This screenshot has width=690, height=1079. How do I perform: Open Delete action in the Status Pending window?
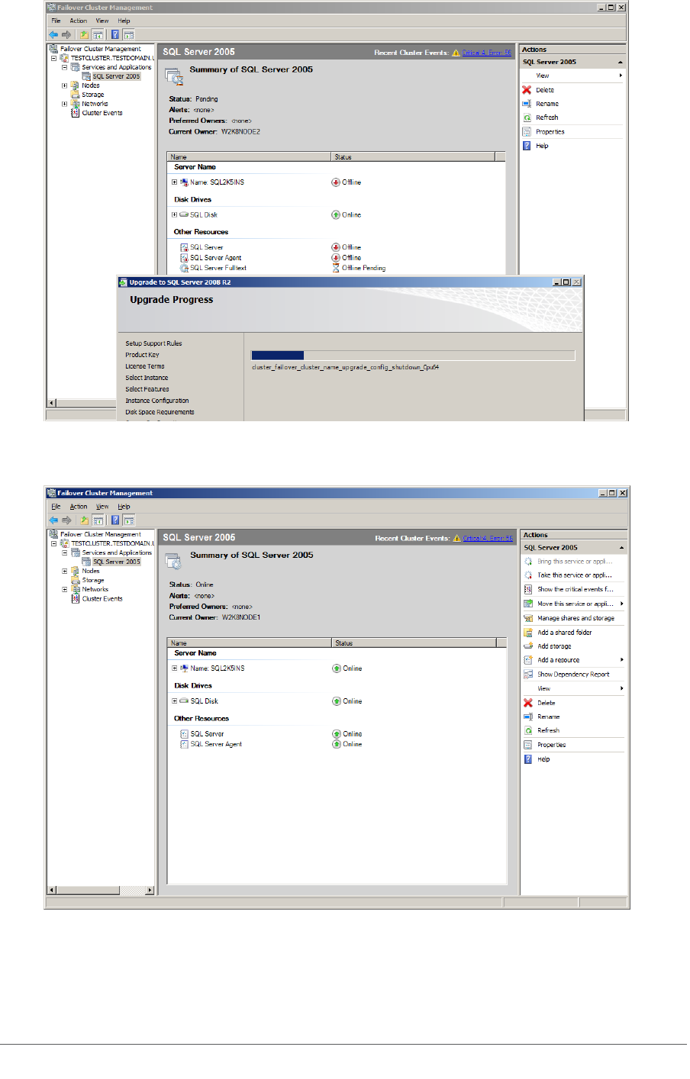tap(544, 90)
